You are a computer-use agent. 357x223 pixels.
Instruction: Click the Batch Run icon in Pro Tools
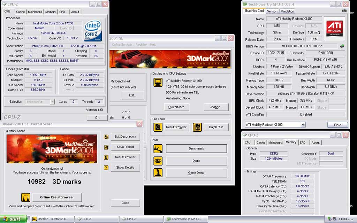[197, 127]
